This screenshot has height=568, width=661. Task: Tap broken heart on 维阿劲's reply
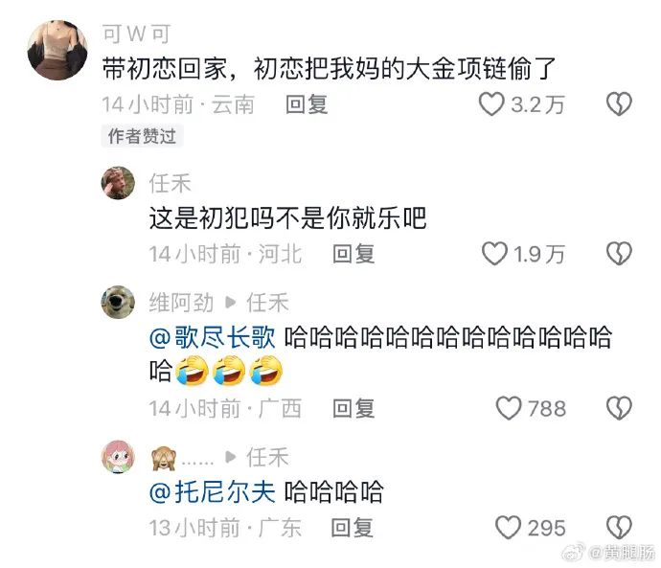point(619,408)
